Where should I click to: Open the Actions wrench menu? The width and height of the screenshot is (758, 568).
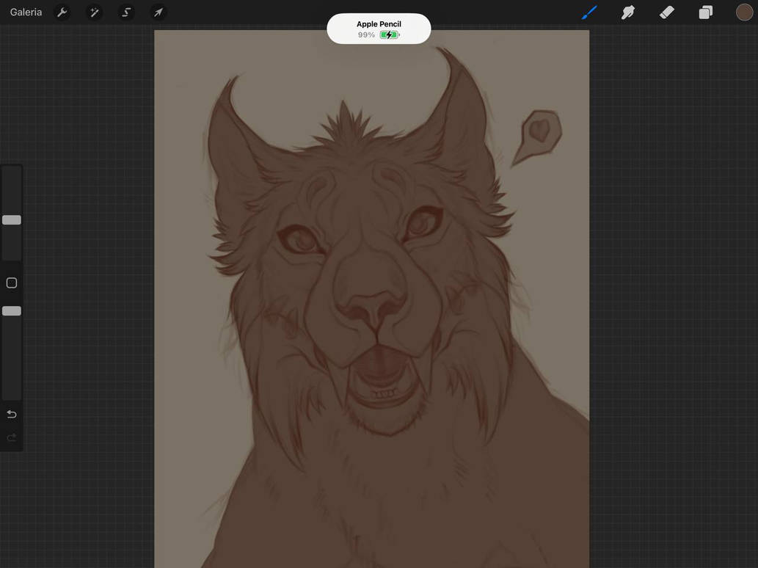pos(62,12)
